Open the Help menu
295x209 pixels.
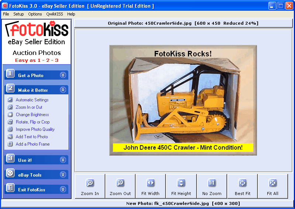(71, 14)
